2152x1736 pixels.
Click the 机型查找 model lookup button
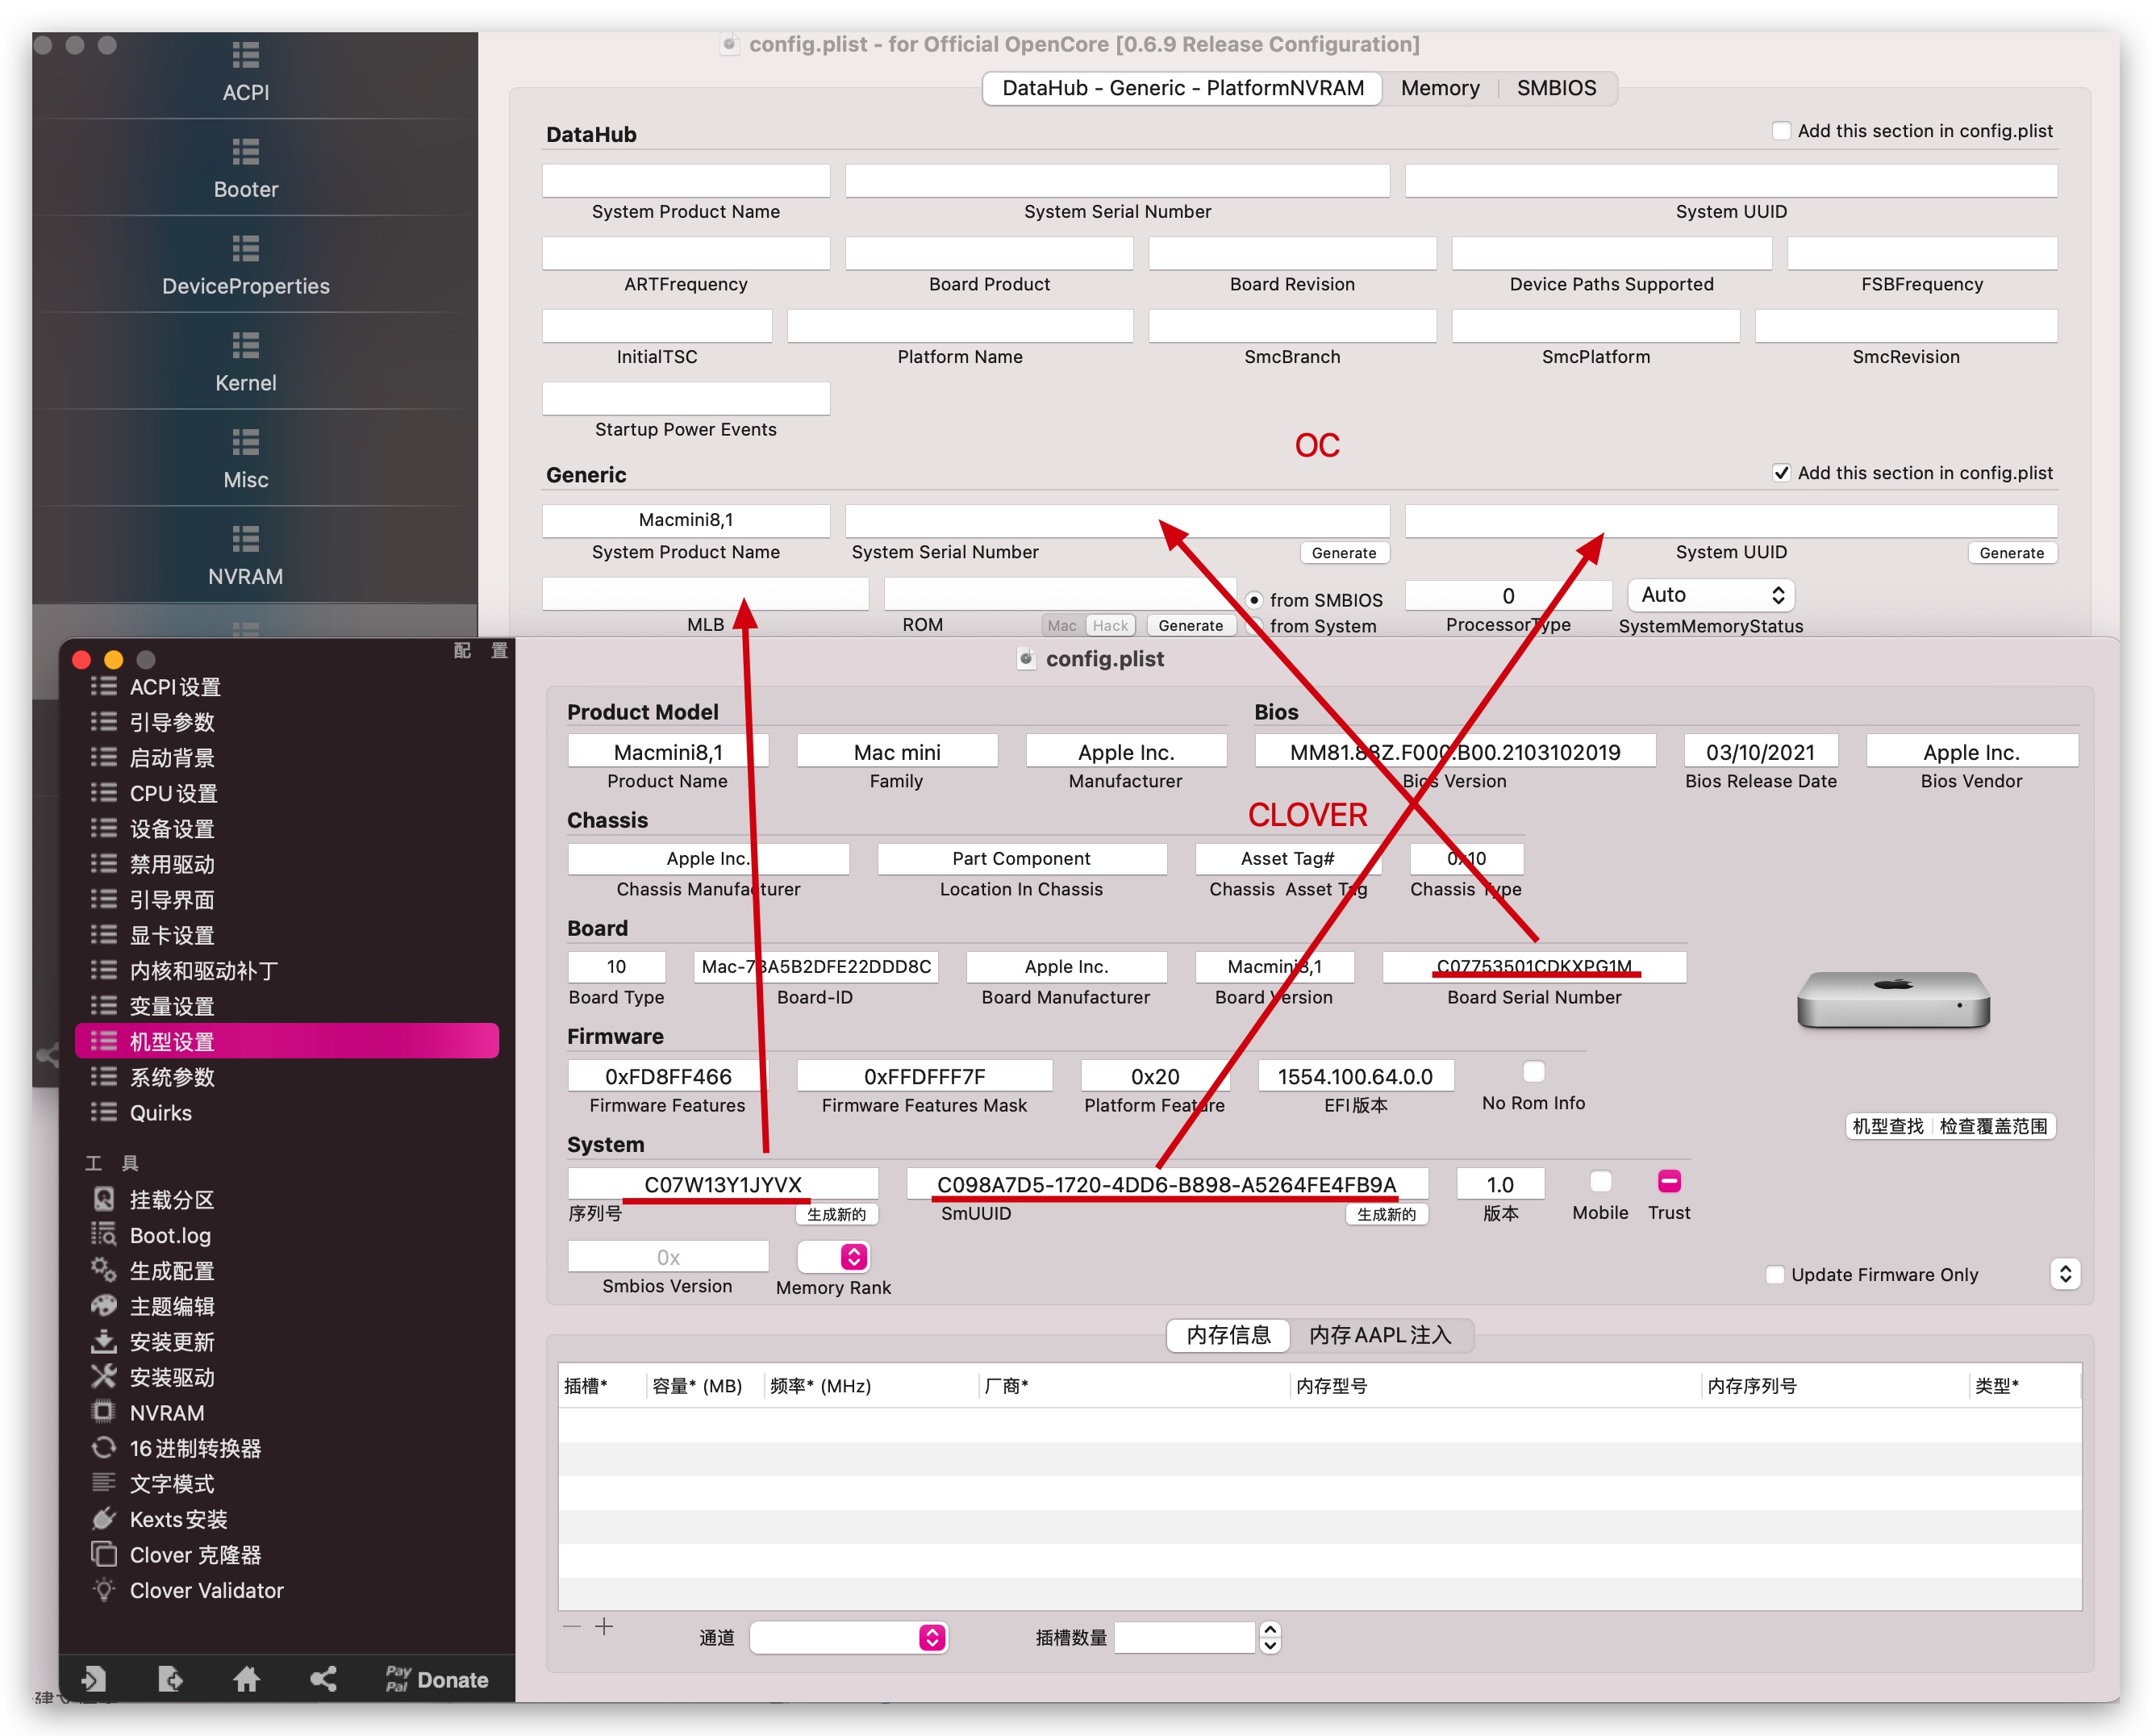(1887, 1126)
